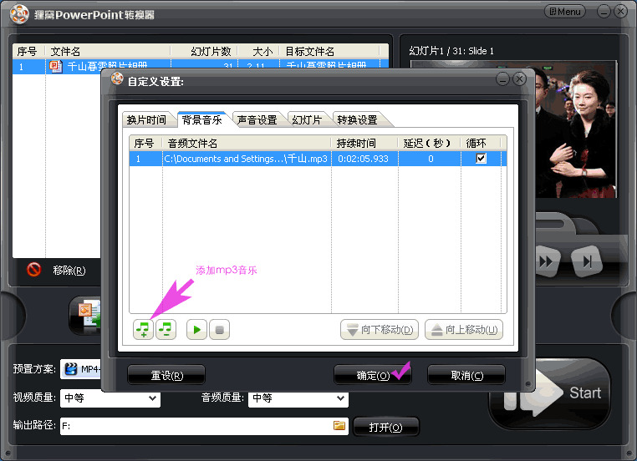Add an mp3 music file
637x461 pixels.
click(x=143, y=329)
